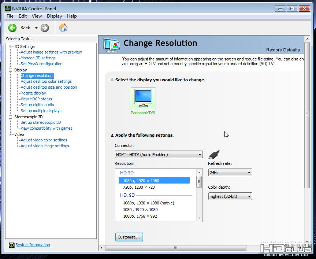Select 1080p, 1768 × 992 resolution
Image resolution: width=316 pixels, height=259 pixels.
pyautogui.click(x=140, y=216)
